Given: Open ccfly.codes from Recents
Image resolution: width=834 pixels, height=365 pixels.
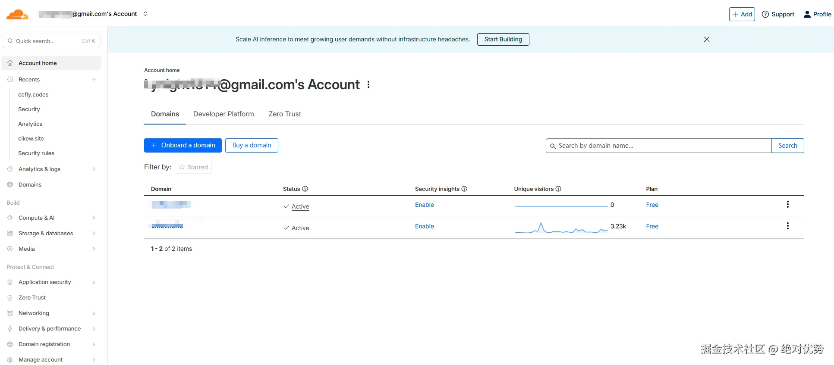Looking at the screenshot, I should (x=33, y=95).
